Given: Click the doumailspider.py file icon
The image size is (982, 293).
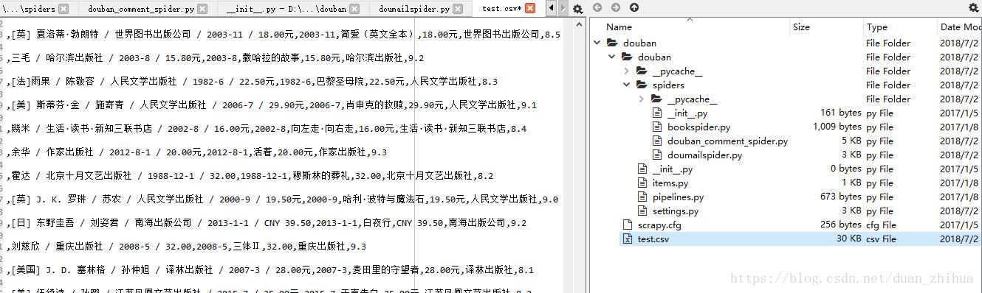Looking at the screenshot, I should 657,155.
